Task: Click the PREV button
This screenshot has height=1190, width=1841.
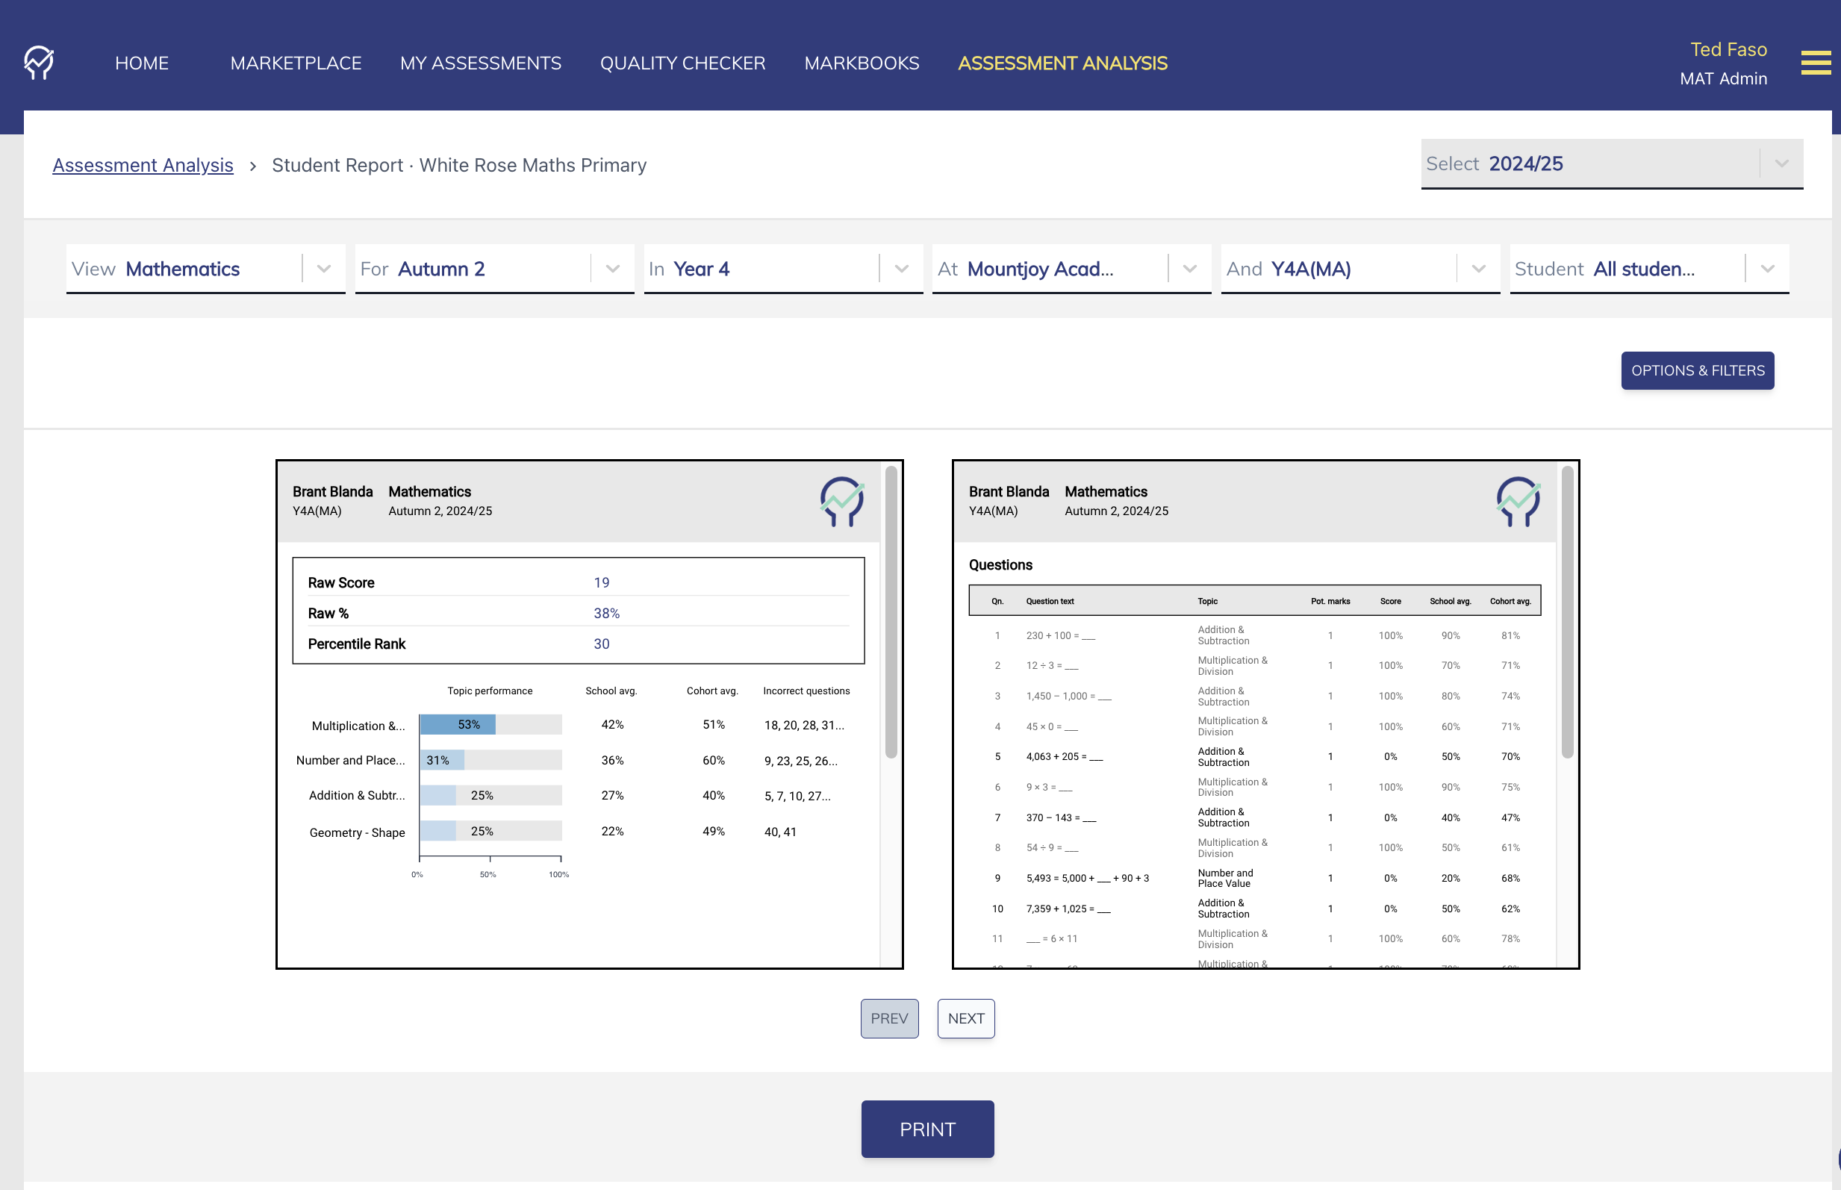Action: (x=889, y=1018)
